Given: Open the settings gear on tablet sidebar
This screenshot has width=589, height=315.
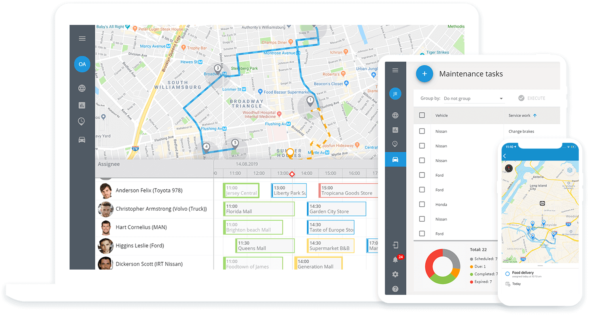Looking at the screenshot, I should (395, 274).
